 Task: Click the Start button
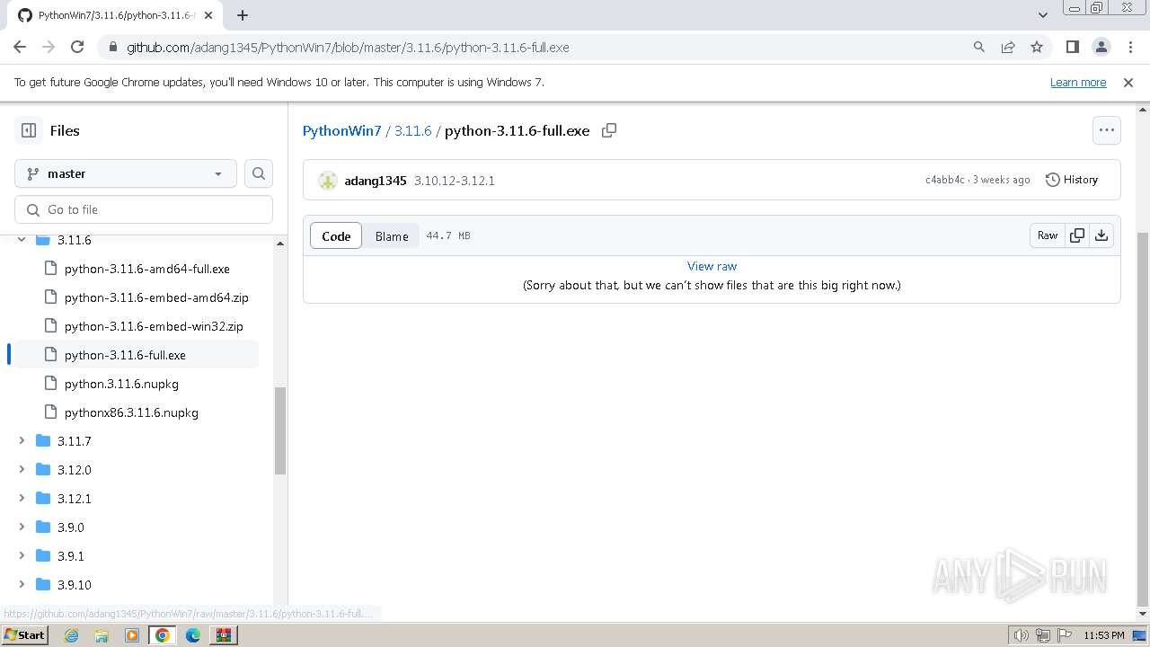(x=25, y=635)
